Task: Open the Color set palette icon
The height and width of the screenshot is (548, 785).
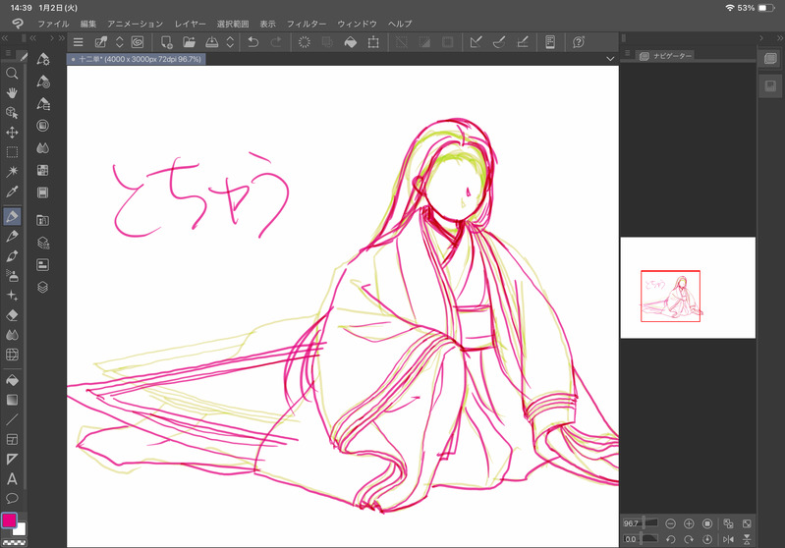Action: (x=42, y=170)
